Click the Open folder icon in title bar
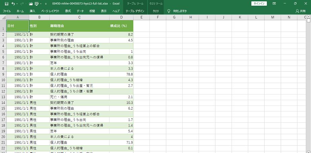The height and width of the screenshot is (153, 311). [31, 3]
